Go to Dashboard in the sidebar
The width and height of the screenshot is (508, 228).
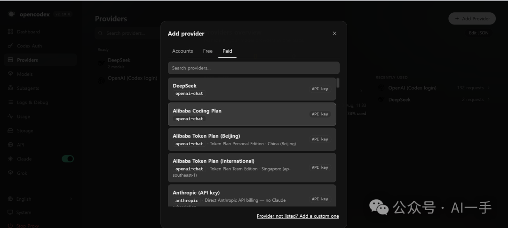point(40,32)
